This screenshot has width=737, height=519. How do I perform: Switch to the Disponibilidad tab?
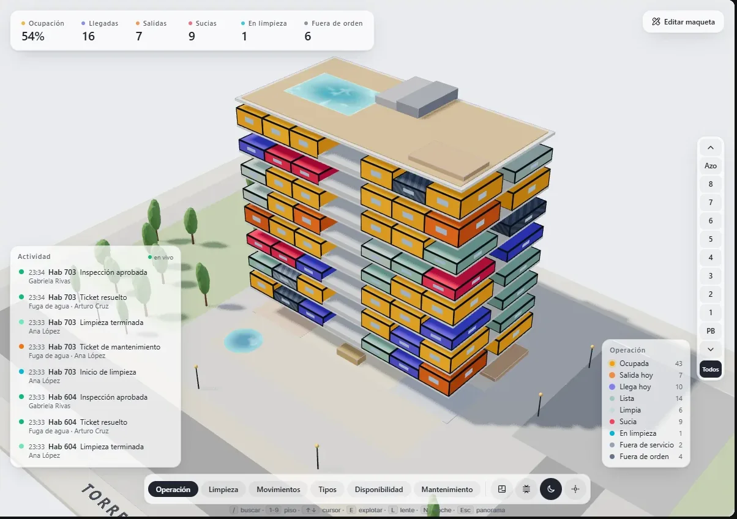pyautogui.click(x=379, y=490)
